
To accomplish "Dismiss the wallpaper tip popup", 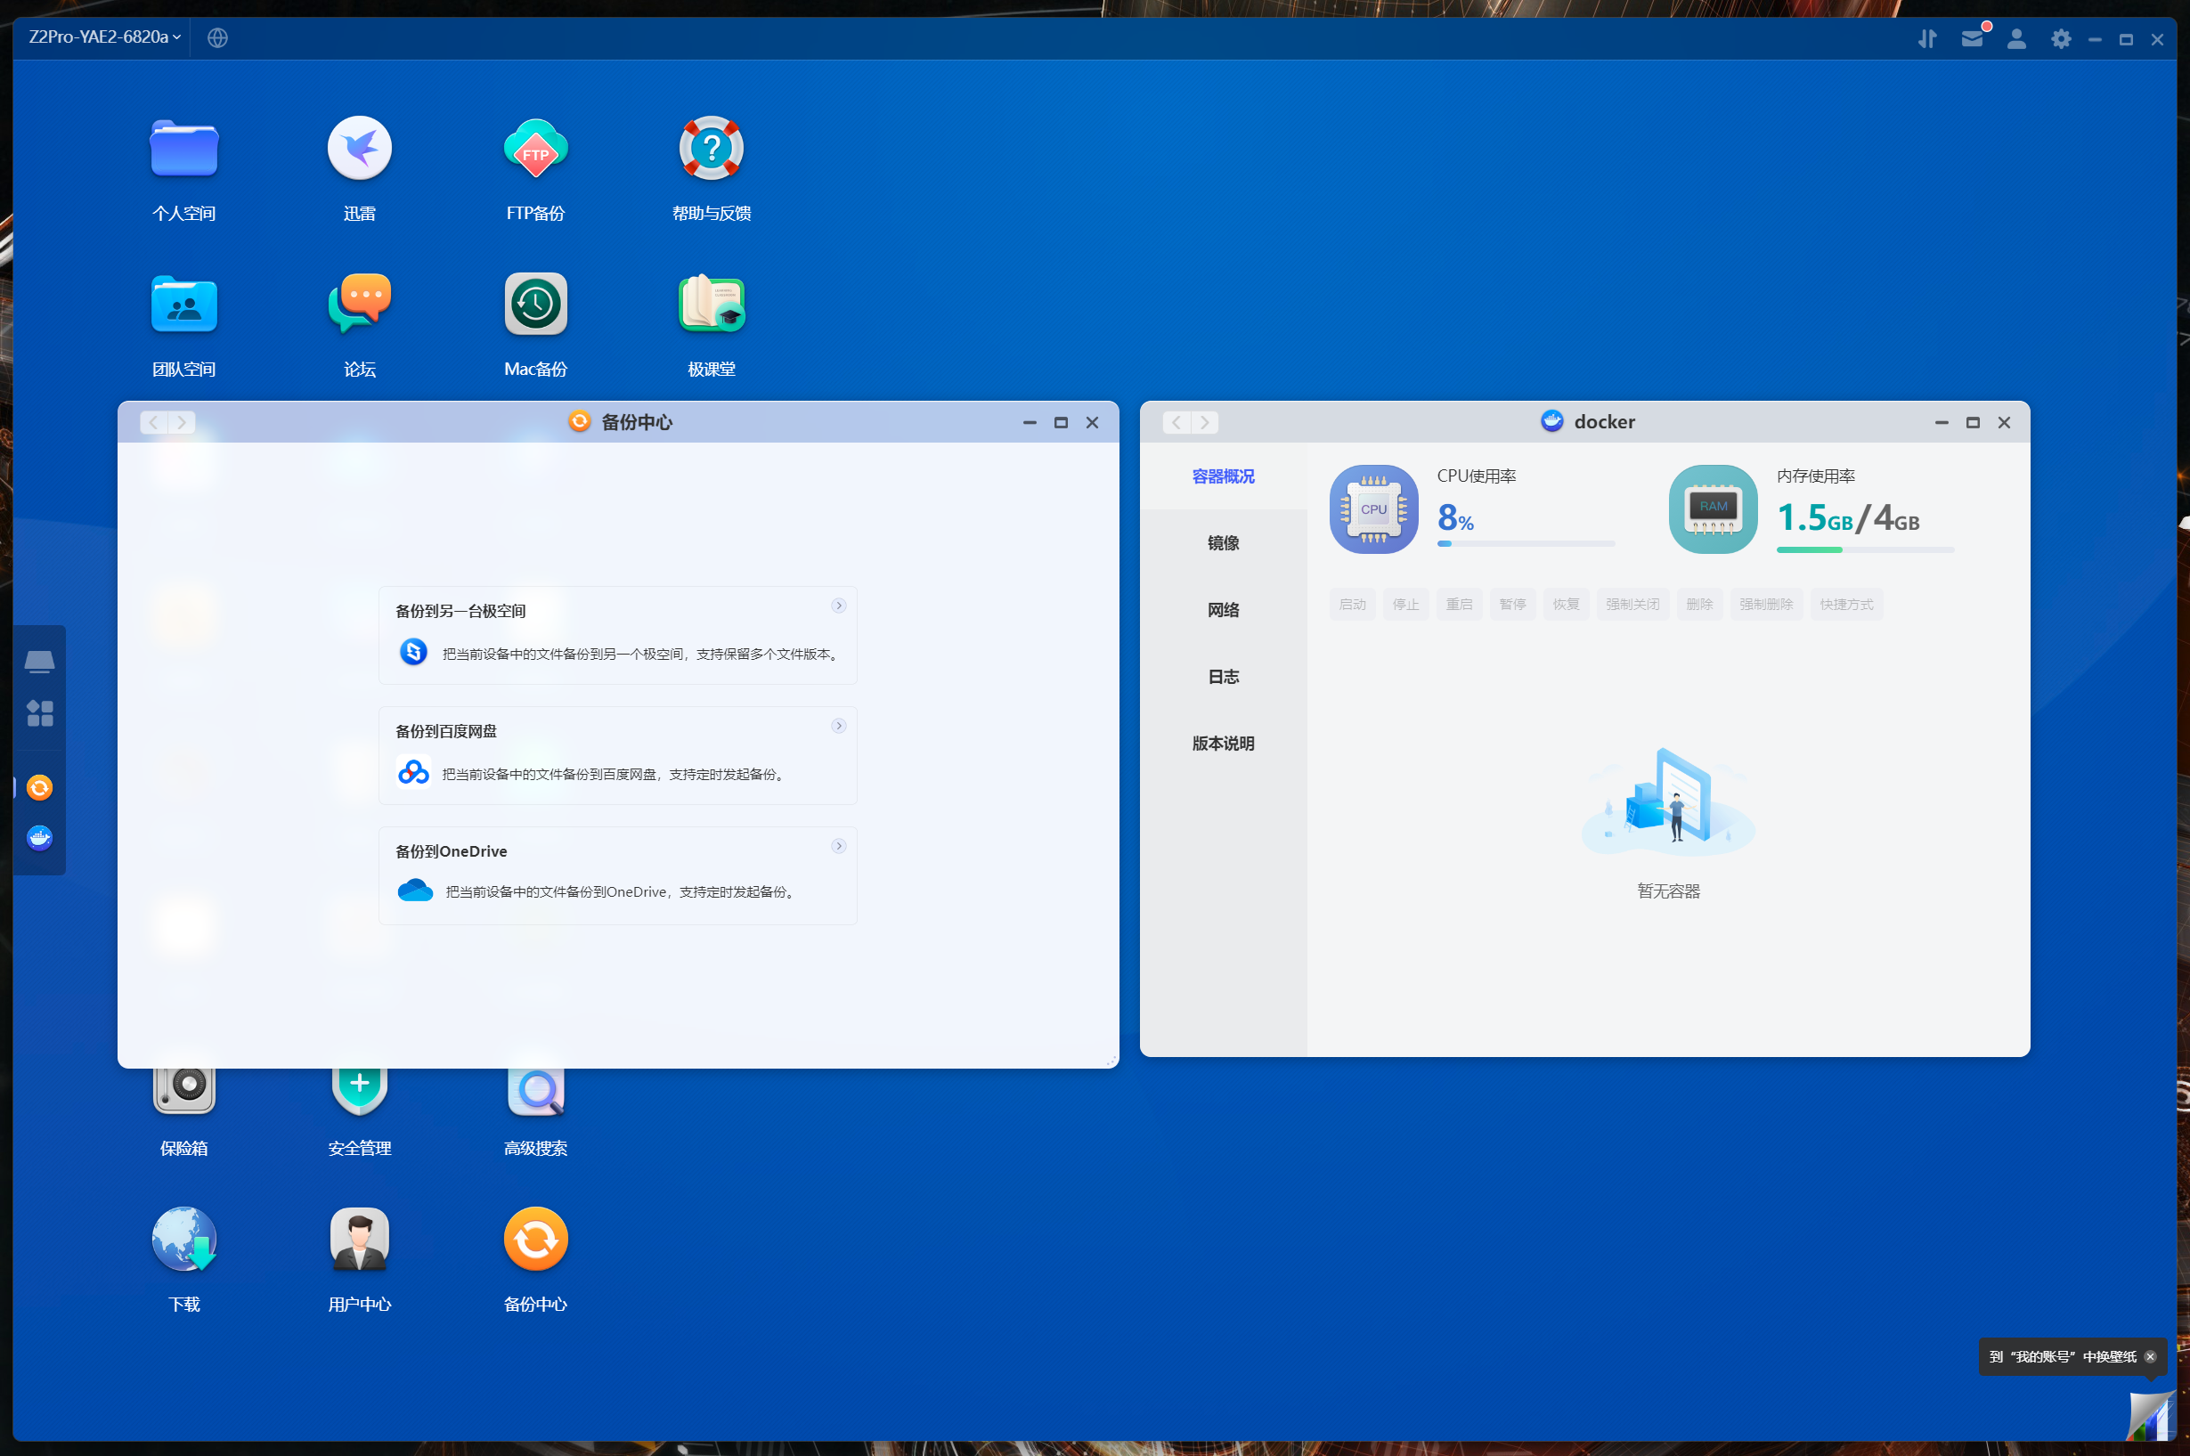I will [2149, 1356].
